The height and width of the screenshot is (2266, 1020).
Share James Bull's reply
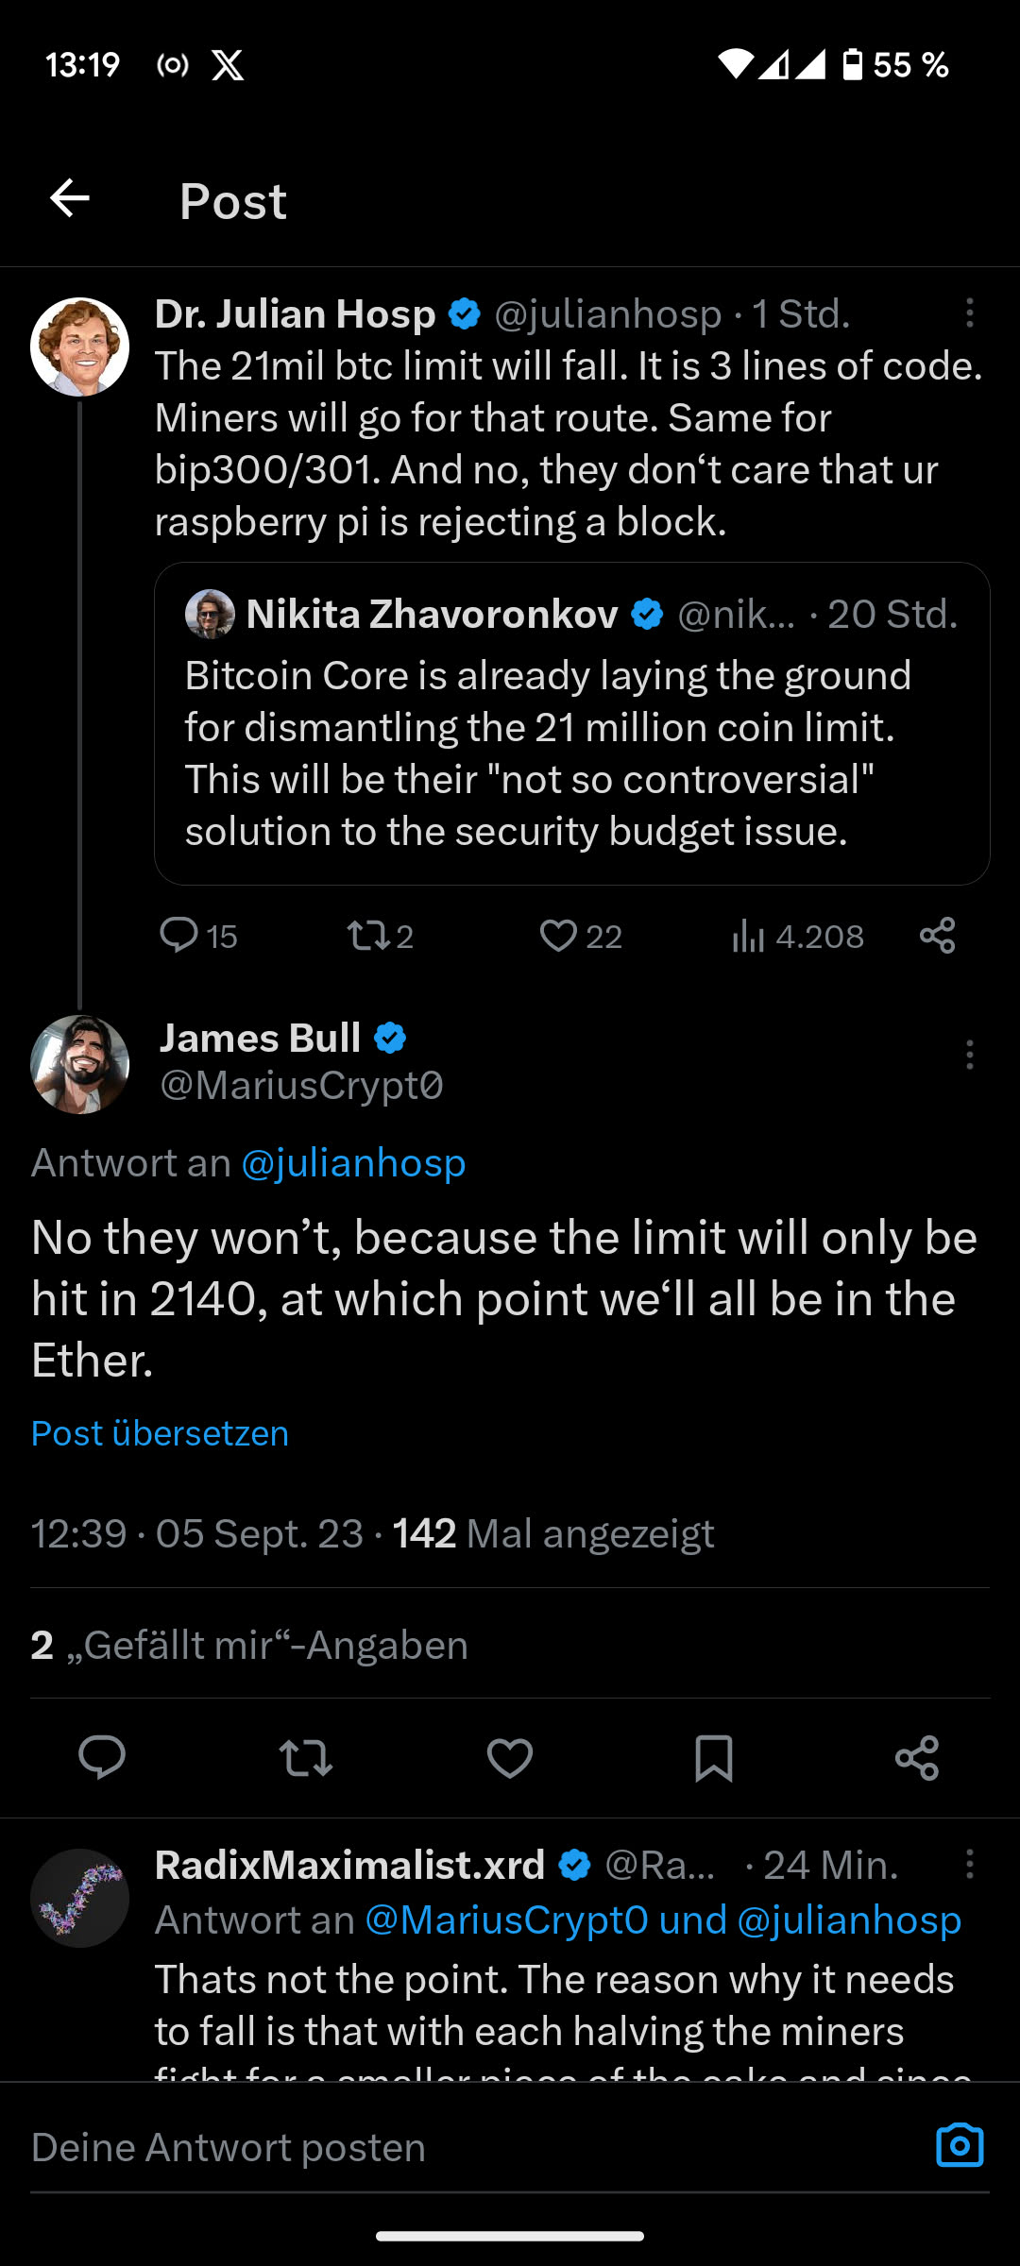[x=917, y=1758]
